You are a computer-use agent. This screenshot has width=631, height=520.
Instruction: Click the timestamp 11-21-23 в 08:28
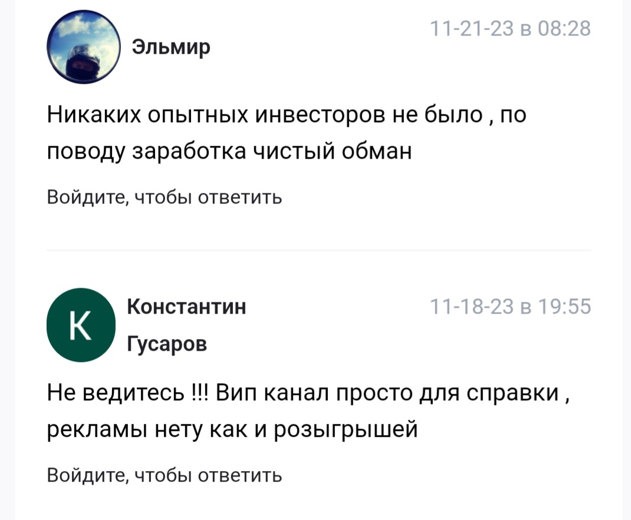click(510, 28)
